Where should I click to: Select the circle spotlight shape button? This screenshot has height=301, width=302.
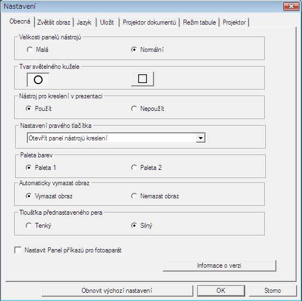pyautogui.click(x=38, y=80)
